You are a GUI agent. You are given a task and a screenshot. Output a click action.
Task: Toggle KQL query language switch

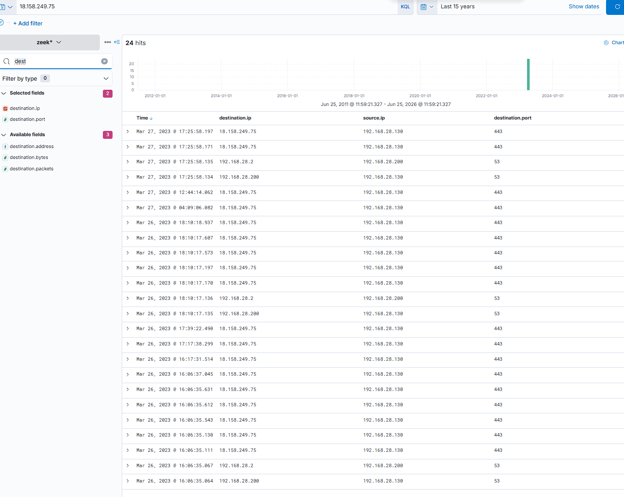pyautogui.click(x=405, y=7)
